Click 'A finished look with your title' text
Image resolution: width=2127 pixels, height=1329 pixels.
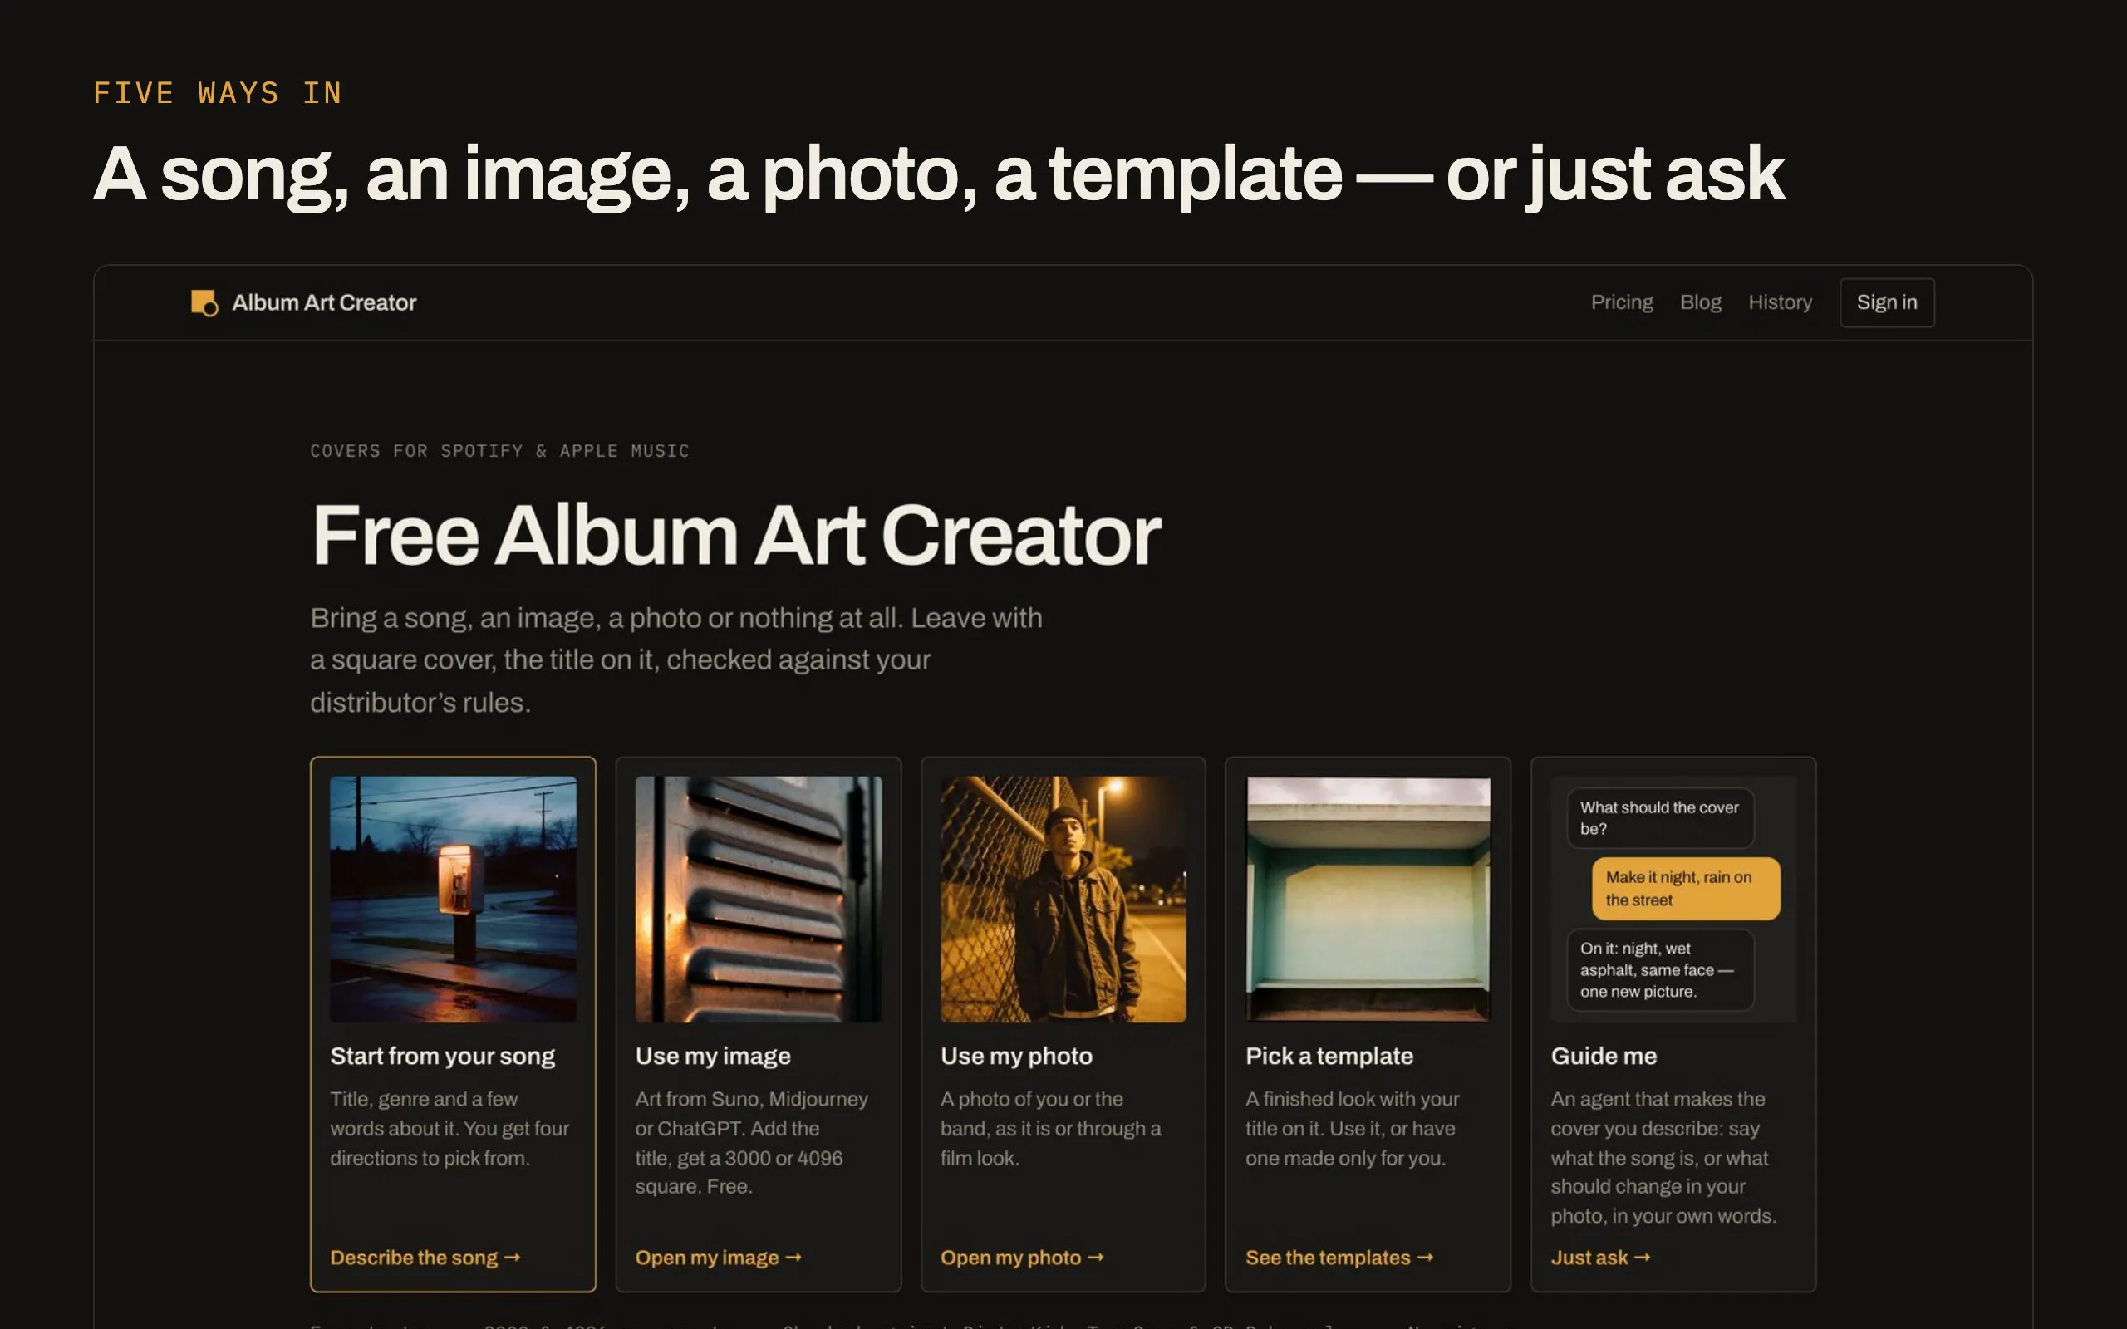tap(1352, 1128)
